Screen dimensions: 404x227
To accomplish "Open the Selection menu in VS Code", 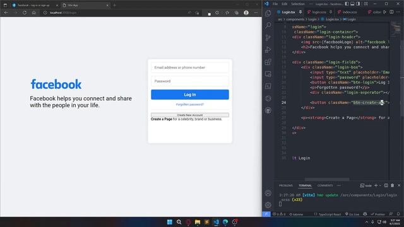I will coord(297,4).
